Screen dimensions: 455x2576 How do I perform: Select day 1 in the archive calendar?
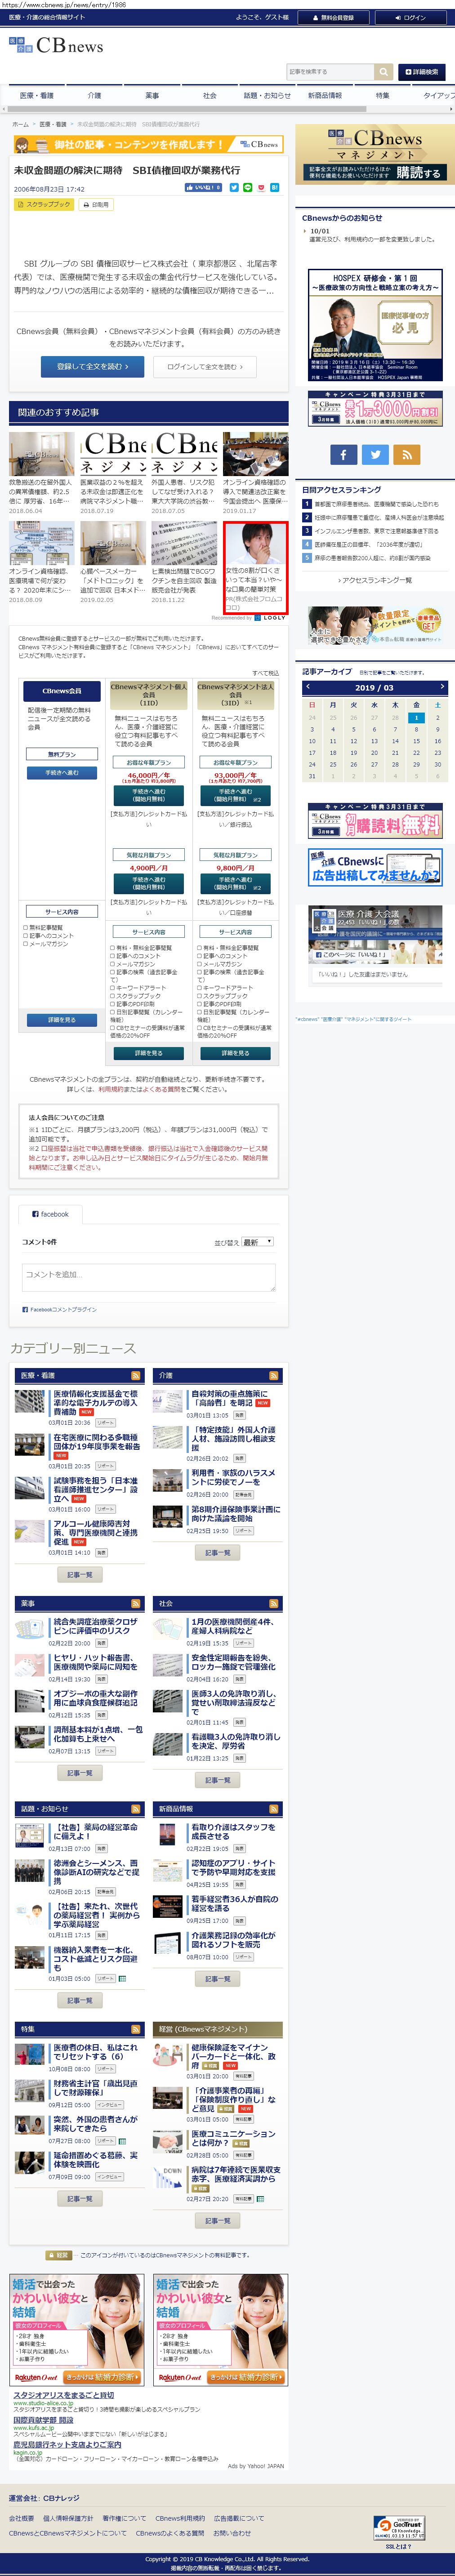416,717
